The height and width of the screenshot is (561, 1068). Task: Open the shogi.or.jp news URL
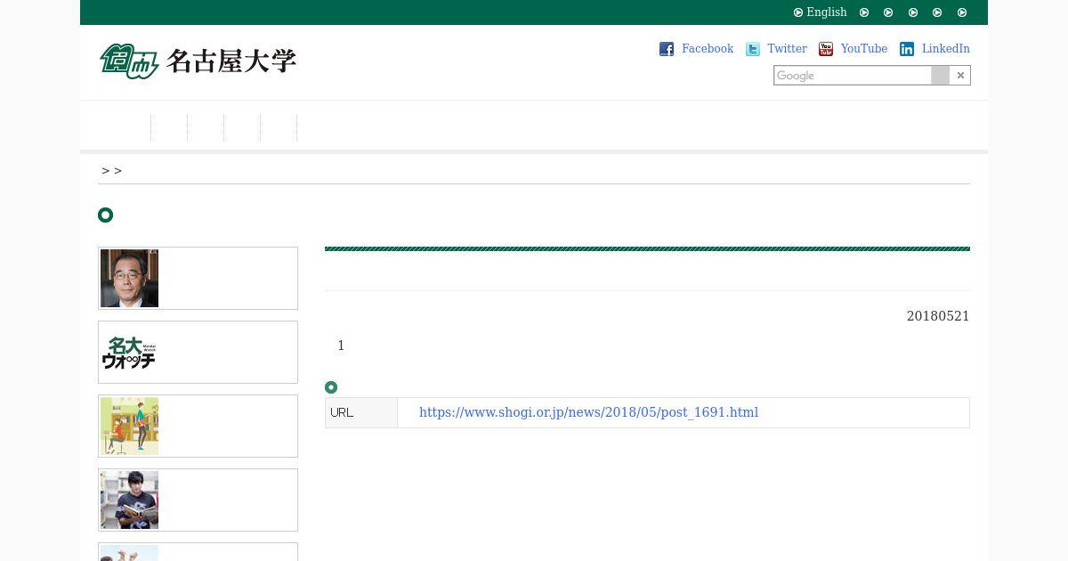tap(589, 412)
